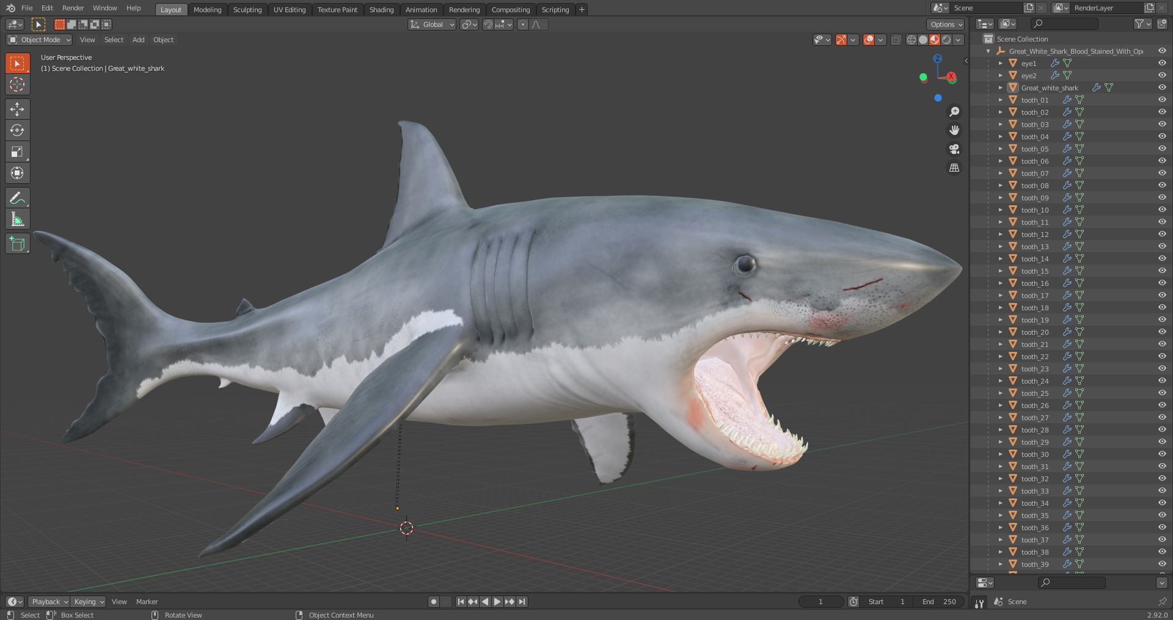
Task: Click the End frame field
Action: (x=940, y=602)
